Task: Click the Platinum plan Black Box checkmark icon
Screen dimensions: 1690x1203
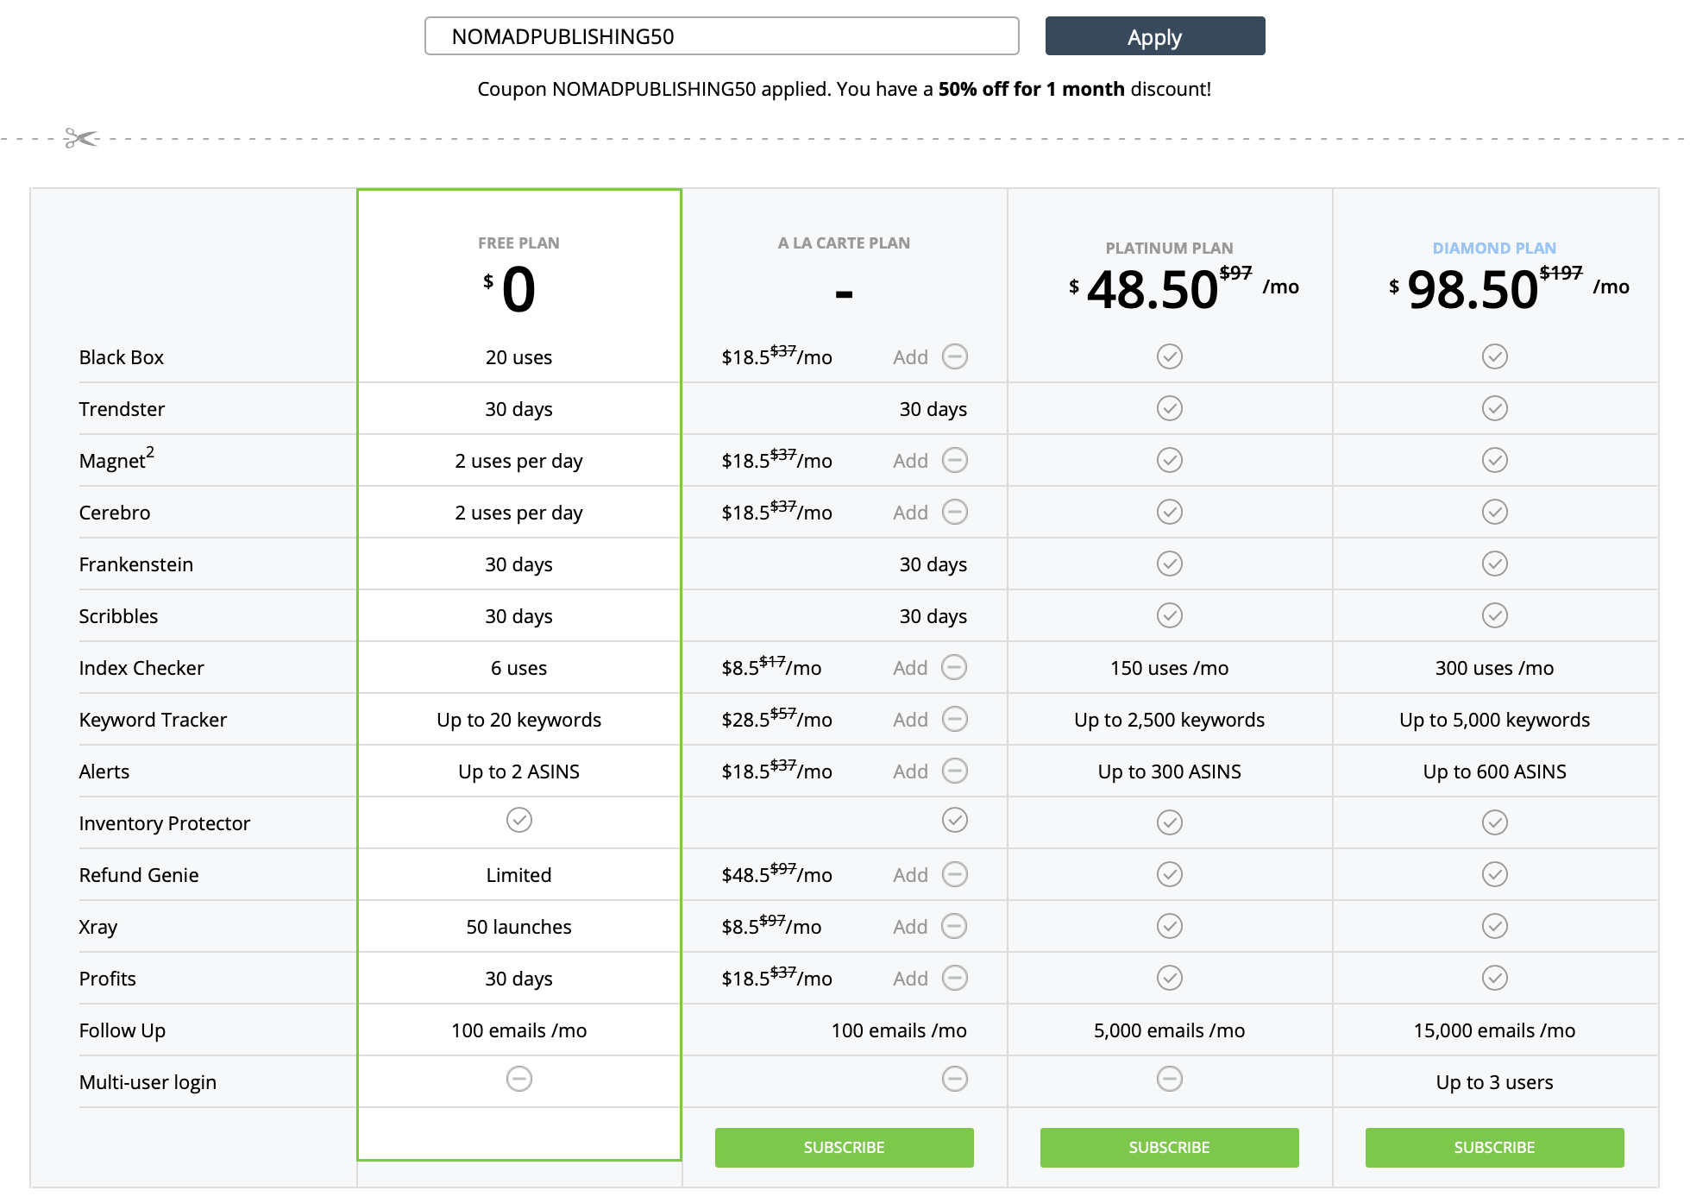Action: 1169,356
